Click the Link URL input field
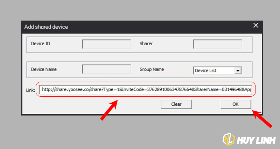This screenshot has height=149, width=280. tap(146, 90)
